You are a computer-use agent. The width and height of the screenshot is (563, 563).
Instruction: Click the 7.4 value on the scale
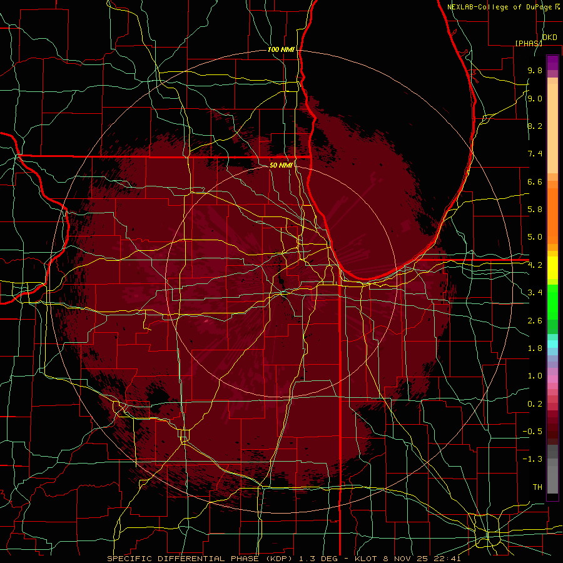pyautogui.click(x=535, y=154)
